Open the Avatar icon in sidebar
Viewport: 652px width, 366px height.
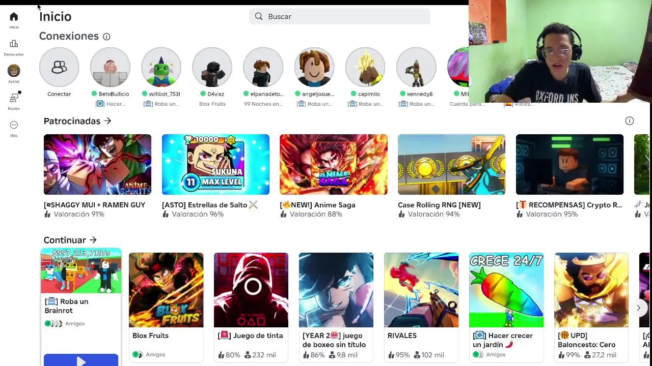click(14, 71)
